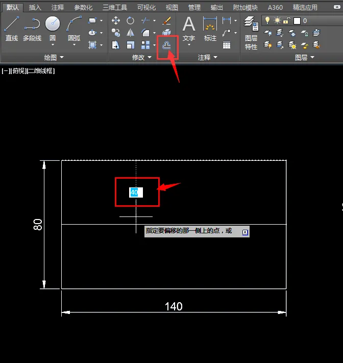Select the Line (直线) draw tool
343x363 pixels.
pyautogui.click(x=12, y=28)
